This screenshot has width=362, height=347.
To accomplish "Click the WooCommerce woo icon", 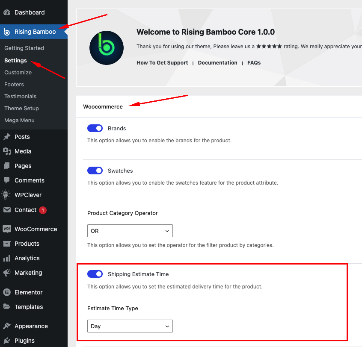I will click(x=7, y=229).
